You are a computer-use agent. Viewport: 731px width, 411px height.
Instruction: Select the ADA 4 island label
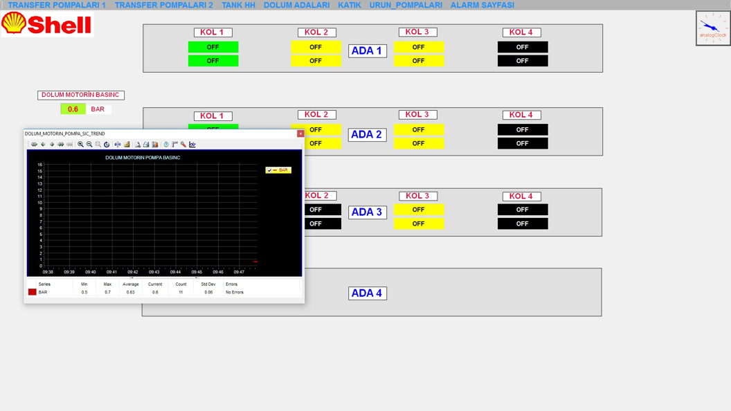click(368, 293)
